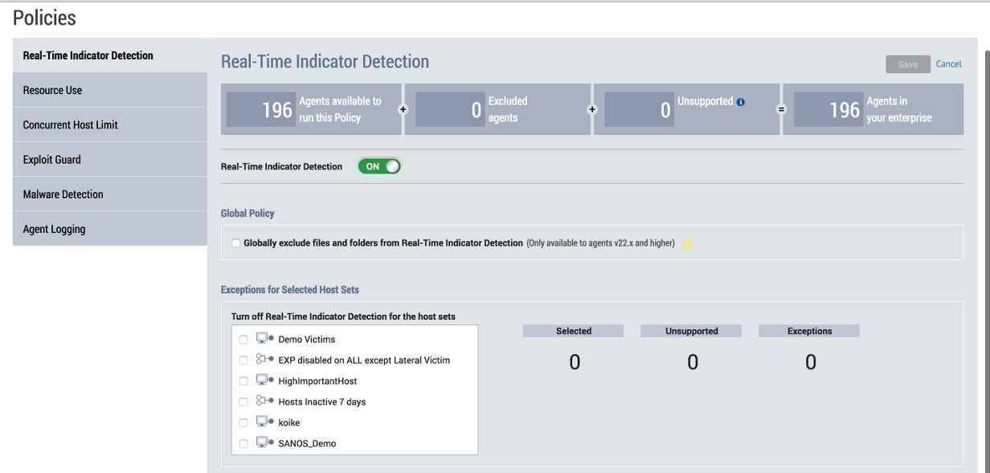Screen dimensions: 990x473
Task: Click the SANOS_Demo host set icon
Action: pos(264,442)
